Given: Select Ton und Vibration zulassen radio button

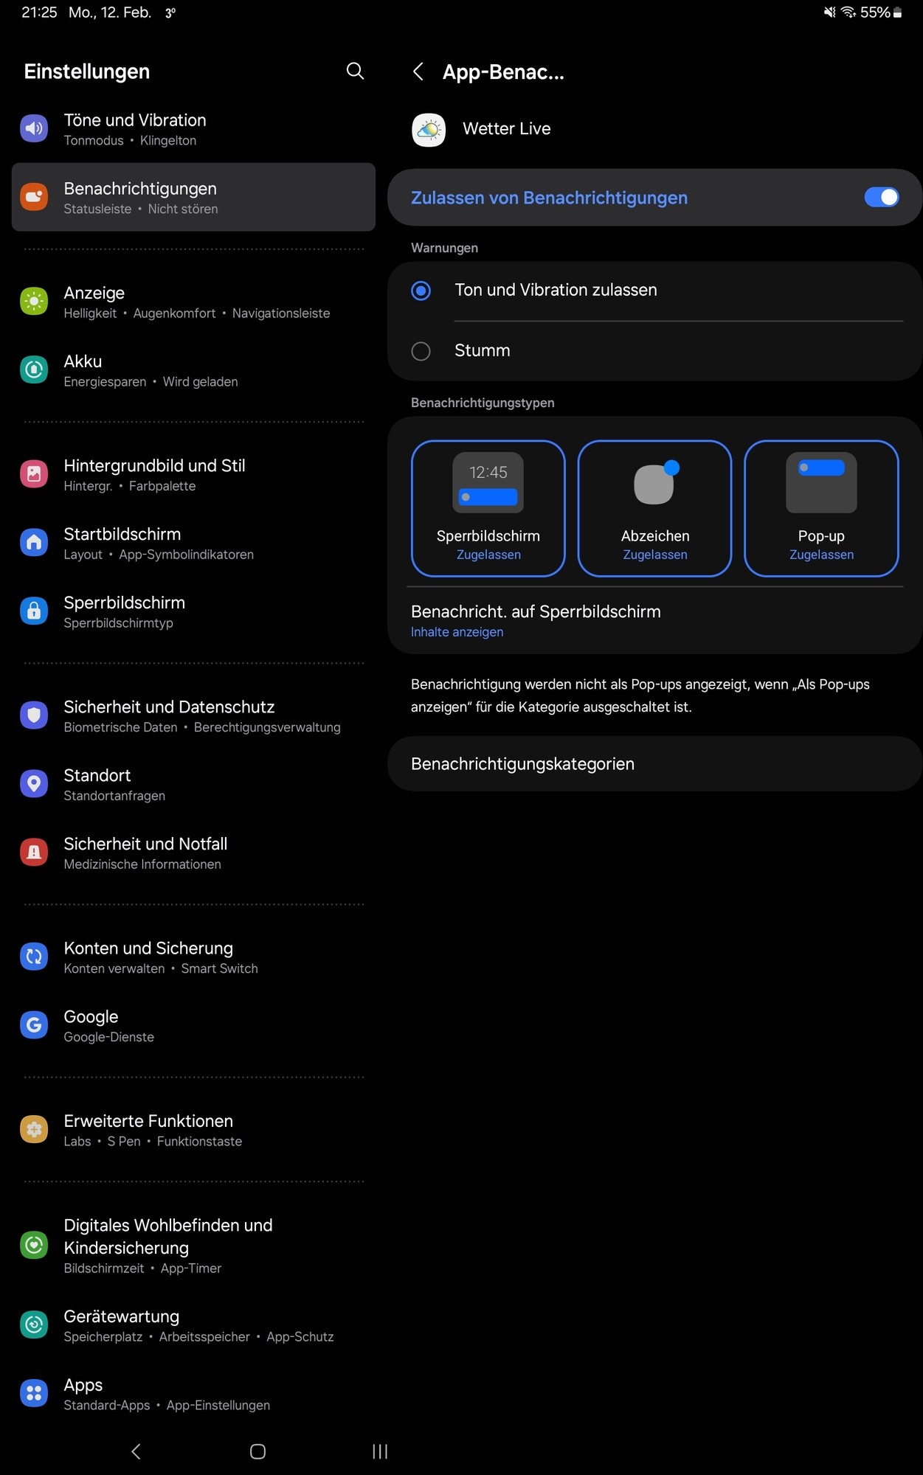Looking at the screenshot, I should click(421, 291).
